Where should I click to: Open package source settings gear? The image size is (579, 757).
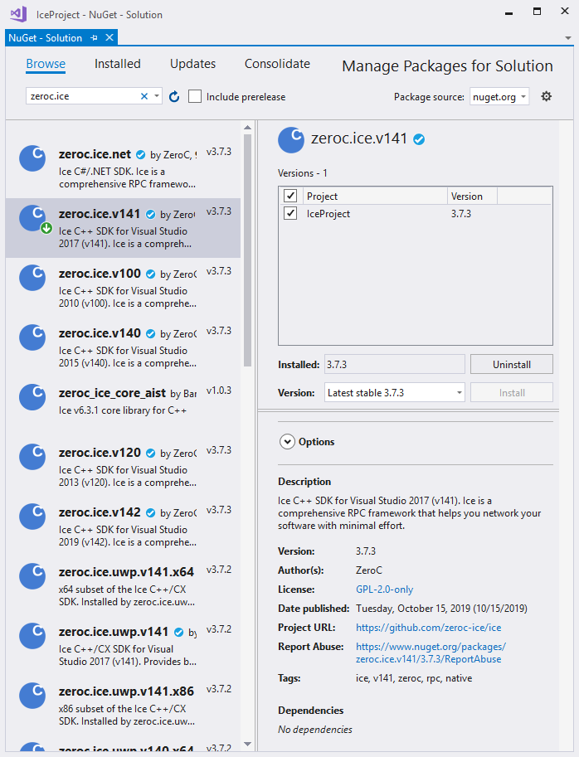tap(546, 96)
